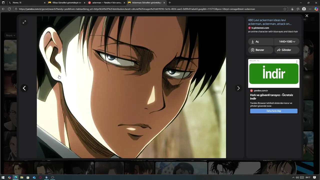Open the yandex.com.tr advertiser link
320x180 pixels.
(x=261, y=91)
